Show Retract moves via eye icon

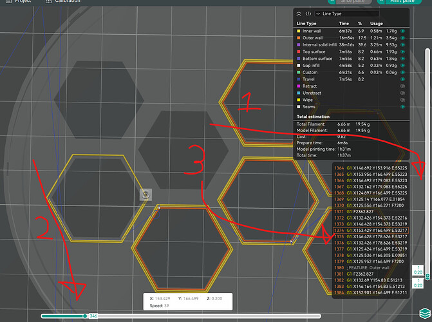click(x=402, y=86)
